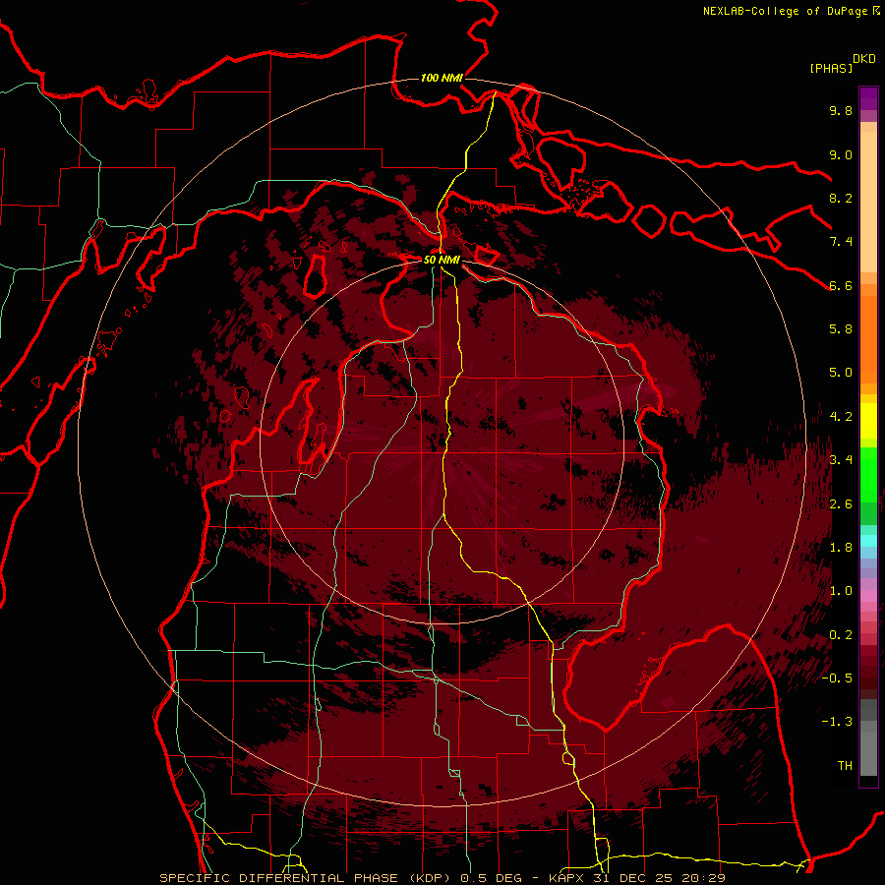
Task: Click the 2.6 scale value
Action: point(841,504)
